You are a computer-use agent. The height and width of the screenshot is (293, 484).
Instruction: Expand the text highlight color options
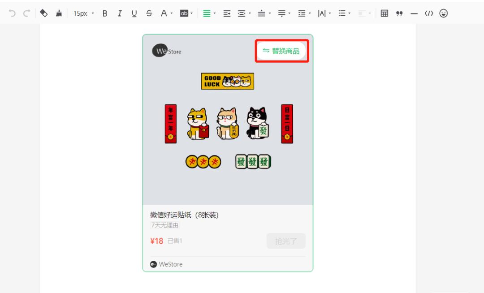pyautogui.click(x=190, y=13)
